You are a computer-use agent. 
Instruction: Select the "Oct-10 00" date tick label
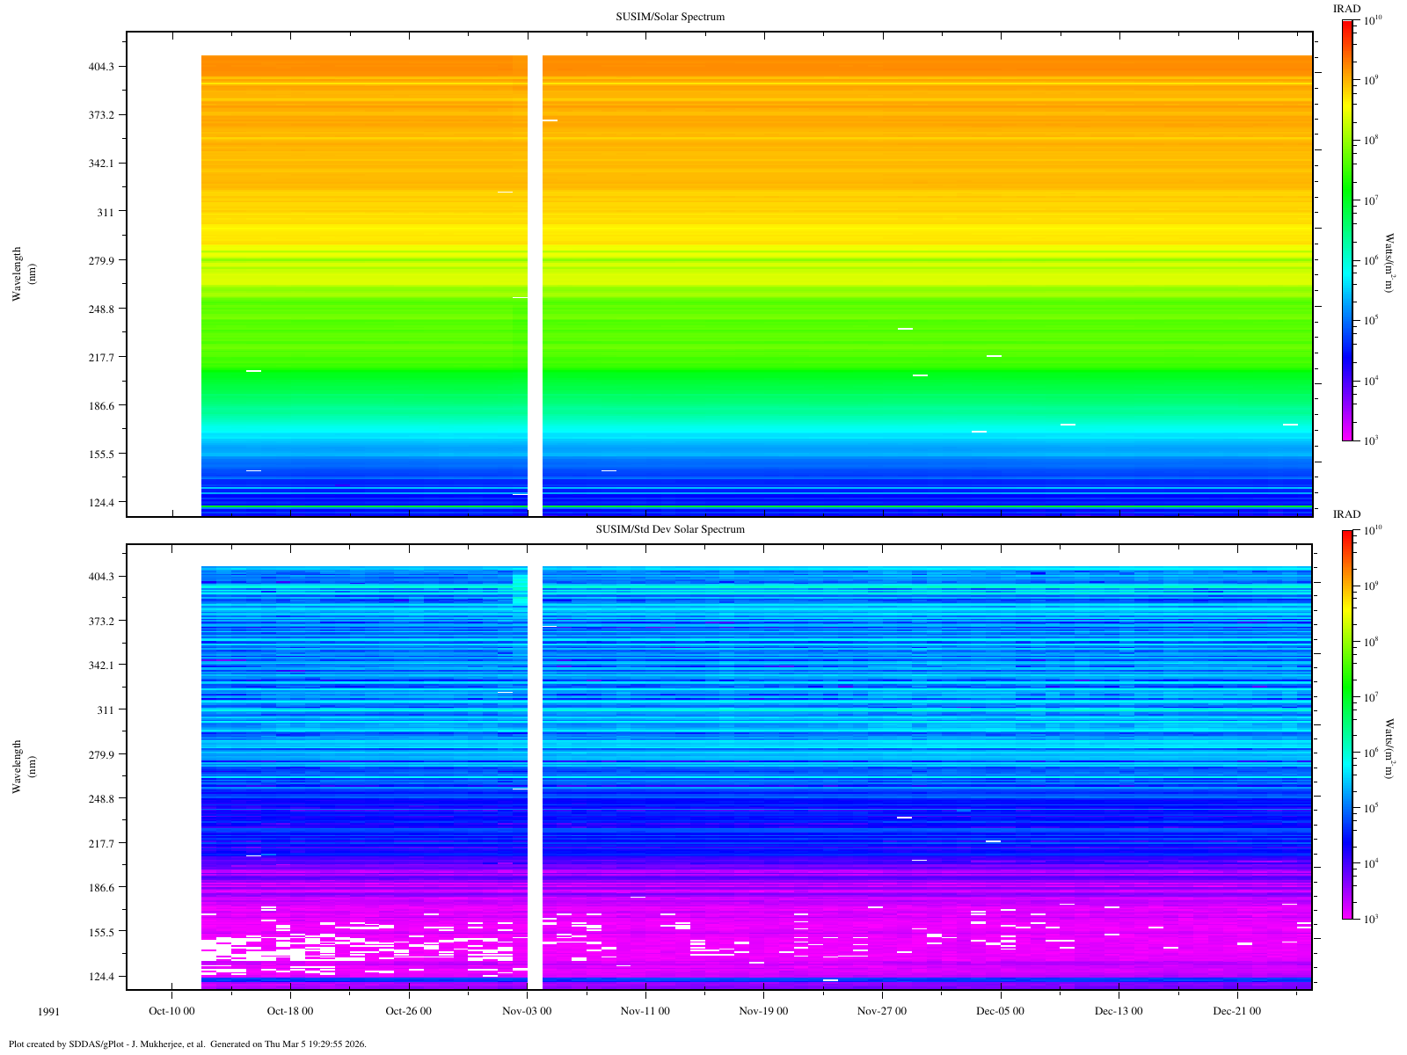coord(171,1011)
